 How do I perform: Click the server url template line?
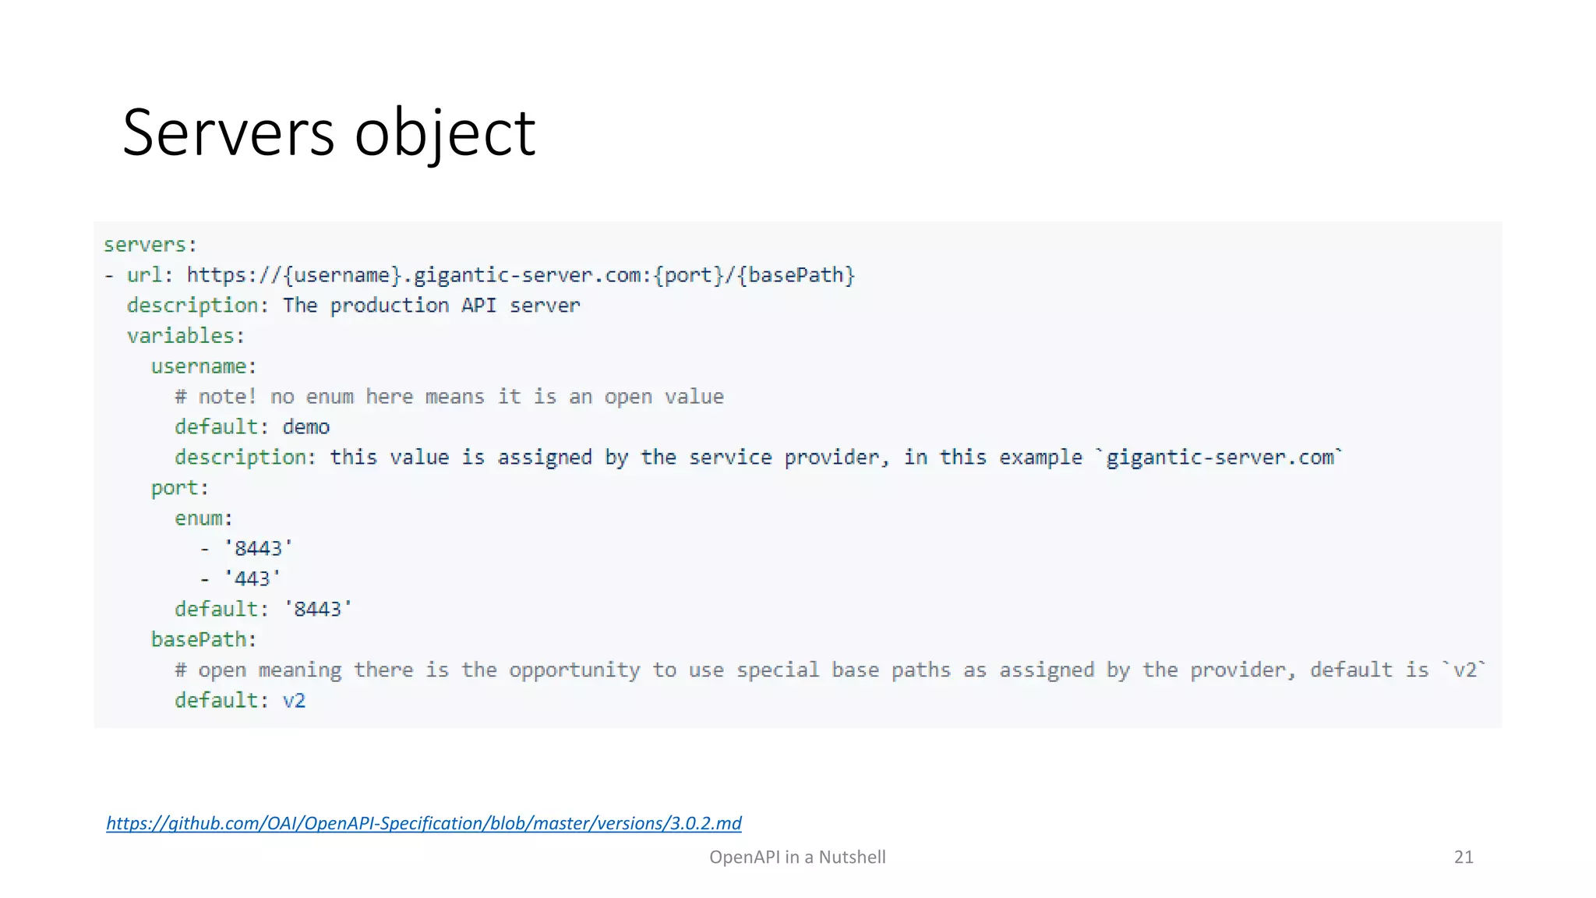491,275
